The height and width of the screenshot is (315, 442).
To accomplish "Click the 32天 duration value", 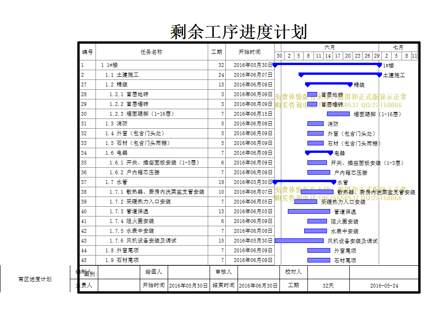I will click(328, 285).
